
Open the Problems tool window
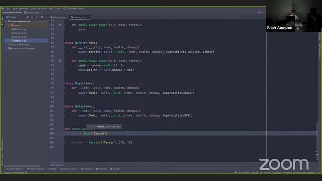coord(87,169)
